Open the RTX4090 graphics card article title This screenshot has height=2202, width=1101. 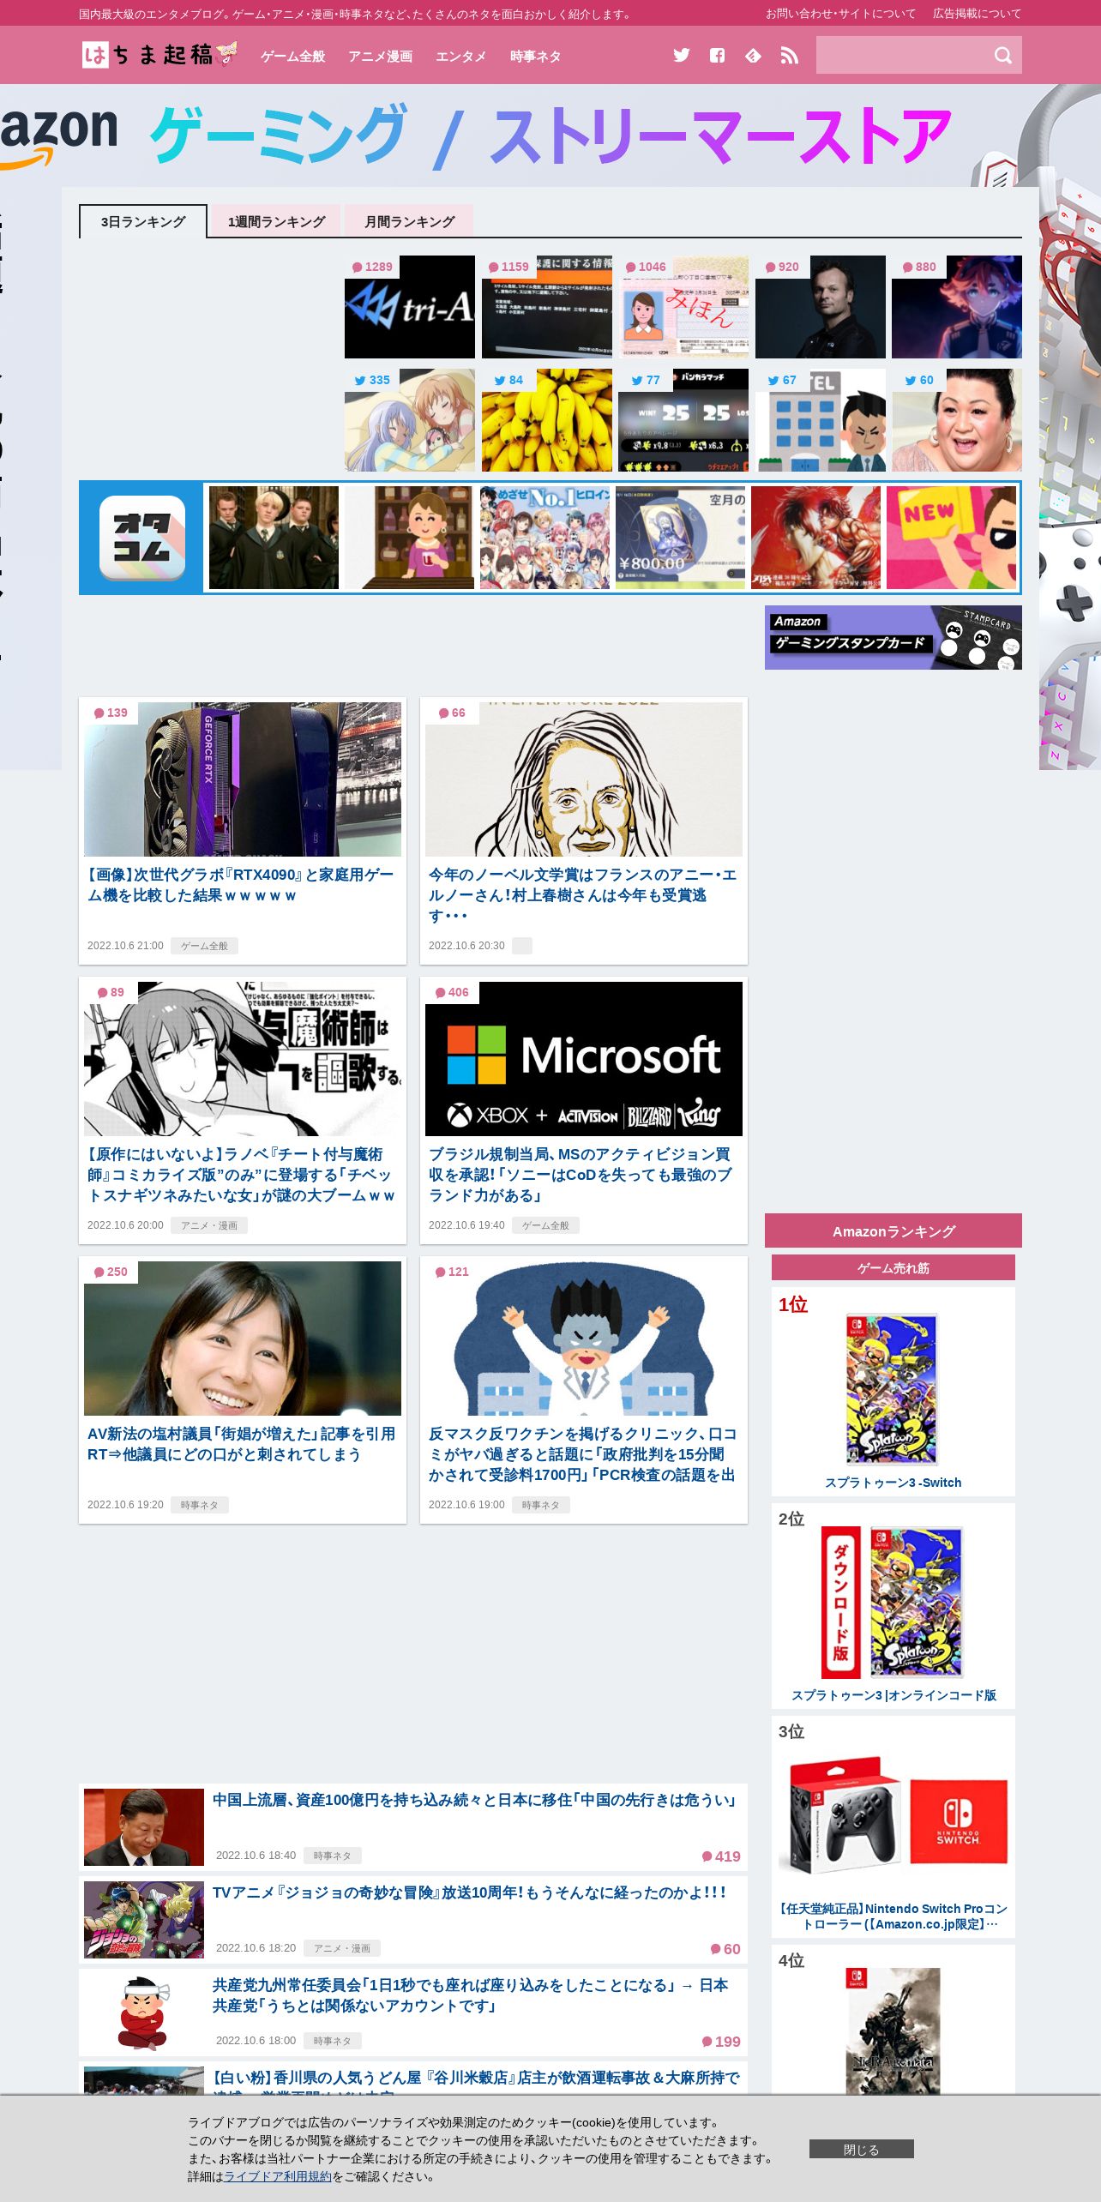(x=240, y=885)
